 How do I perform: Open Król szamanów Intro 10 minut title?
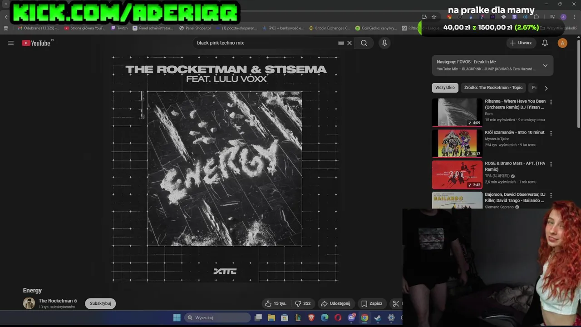point(514,133)
